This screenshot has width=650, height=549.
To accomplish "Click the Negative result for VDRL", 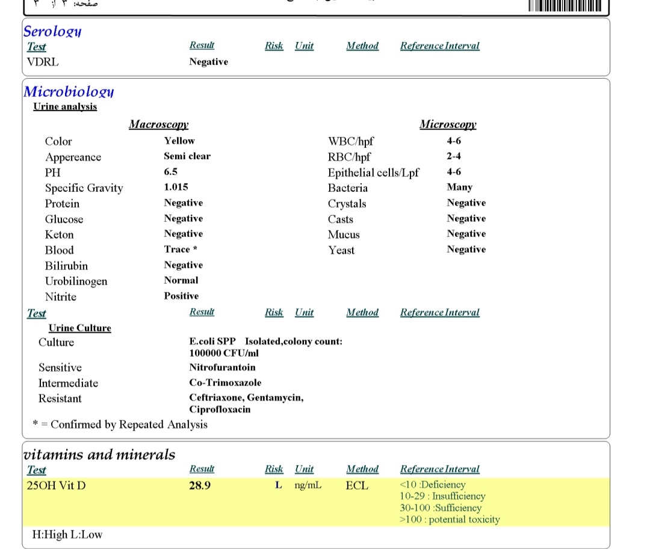I will [208, 62].
